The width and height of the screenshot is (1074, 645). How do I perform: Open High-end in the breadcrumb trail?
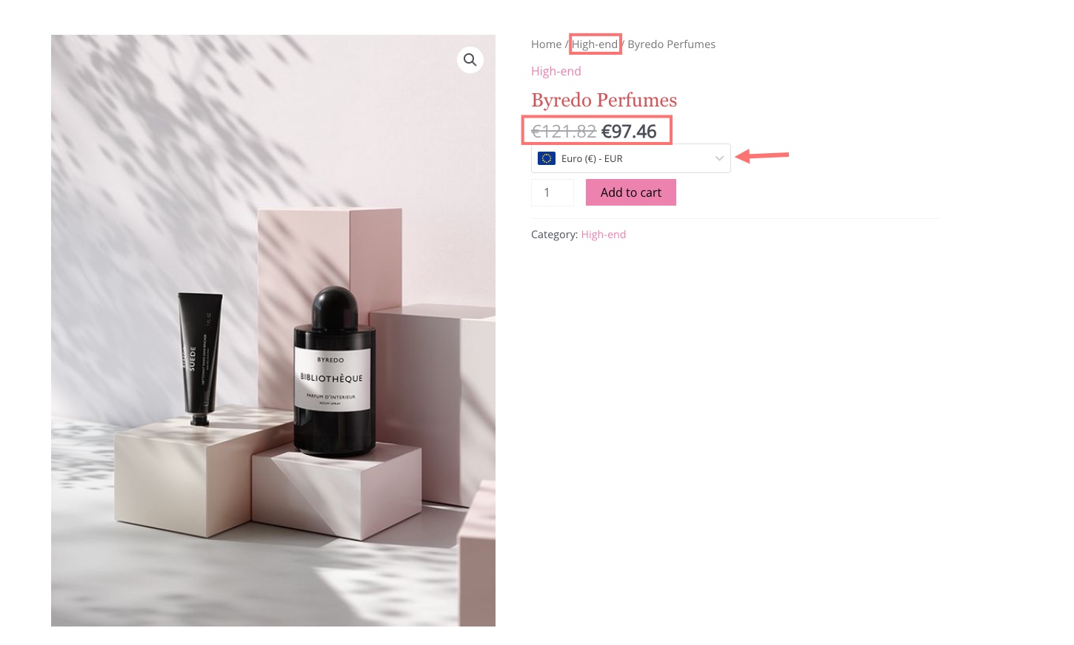coord(595,44)
